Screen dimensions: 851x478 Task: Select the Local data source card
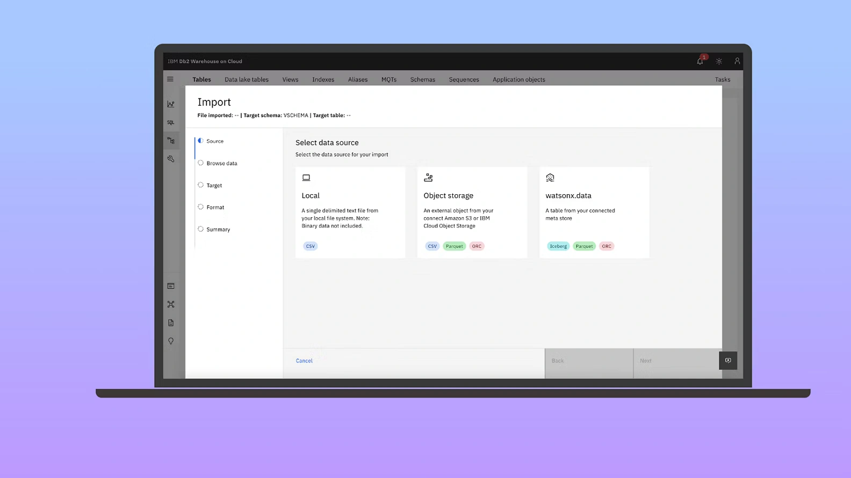pos(350,212)
